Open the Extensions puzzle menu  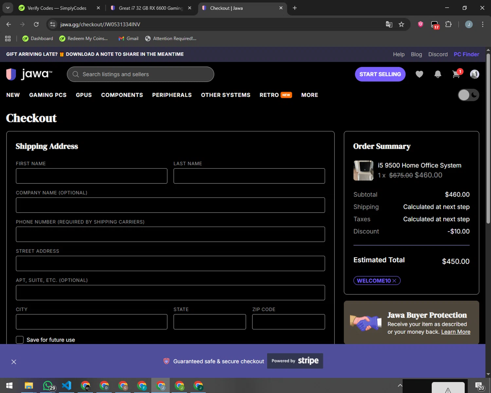tap(448, 24)
